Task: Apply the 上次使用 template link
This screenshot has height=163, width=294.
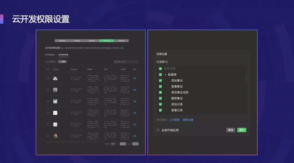Action: [x=174, y=120]
